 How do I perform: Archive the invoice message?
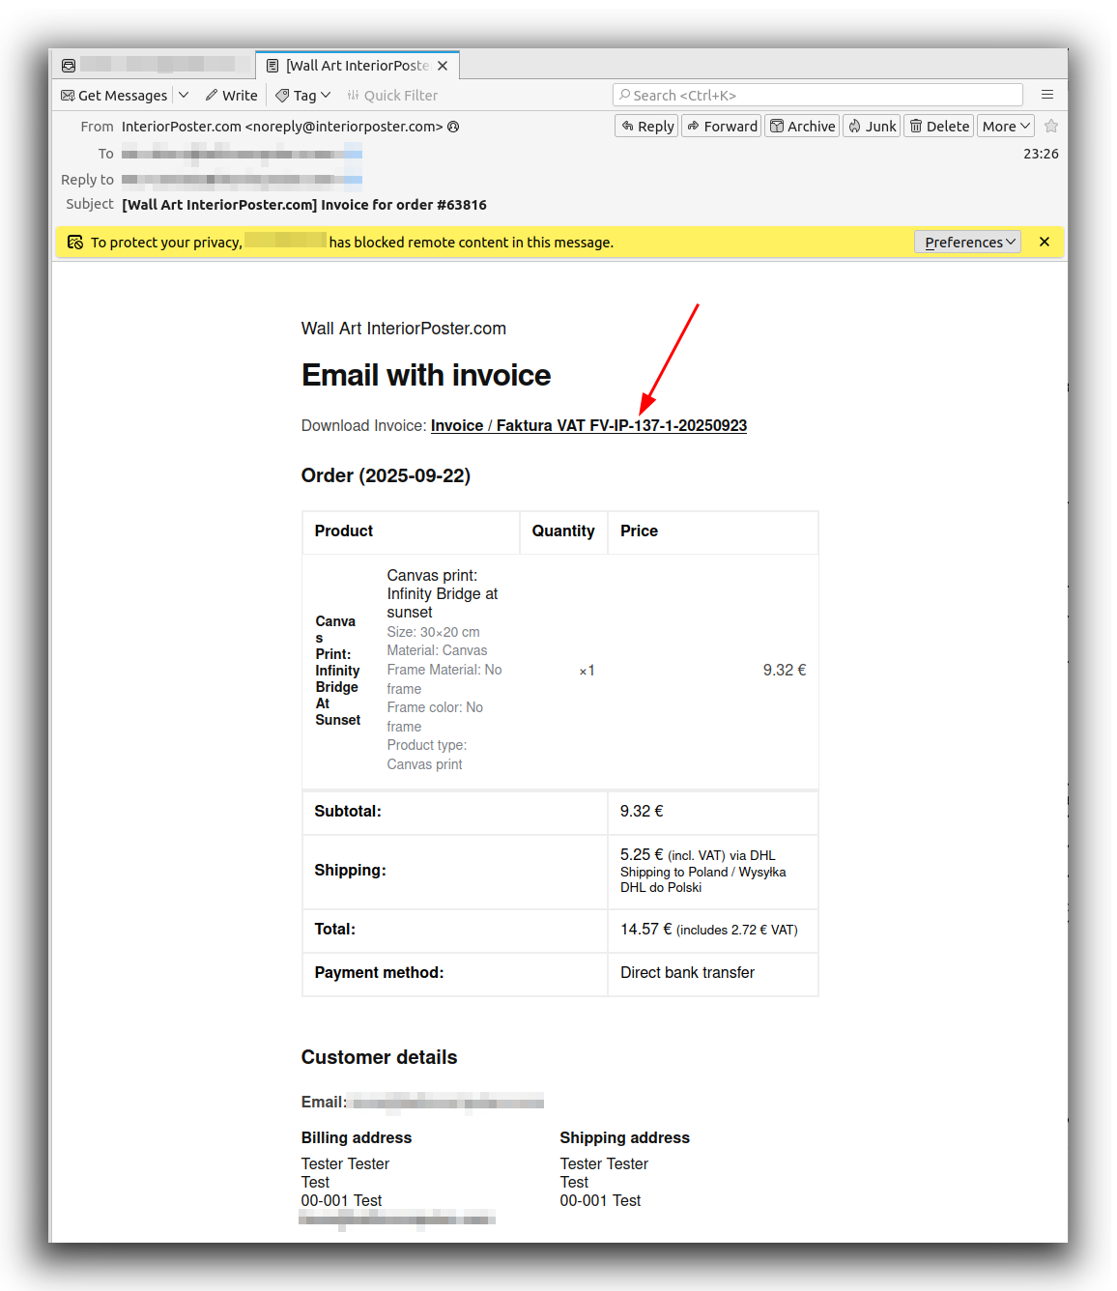(x=802, y=127)
